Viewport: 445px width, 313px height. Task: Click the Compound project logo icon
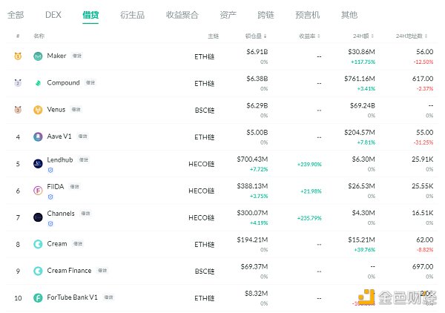(x=38, y=83)
